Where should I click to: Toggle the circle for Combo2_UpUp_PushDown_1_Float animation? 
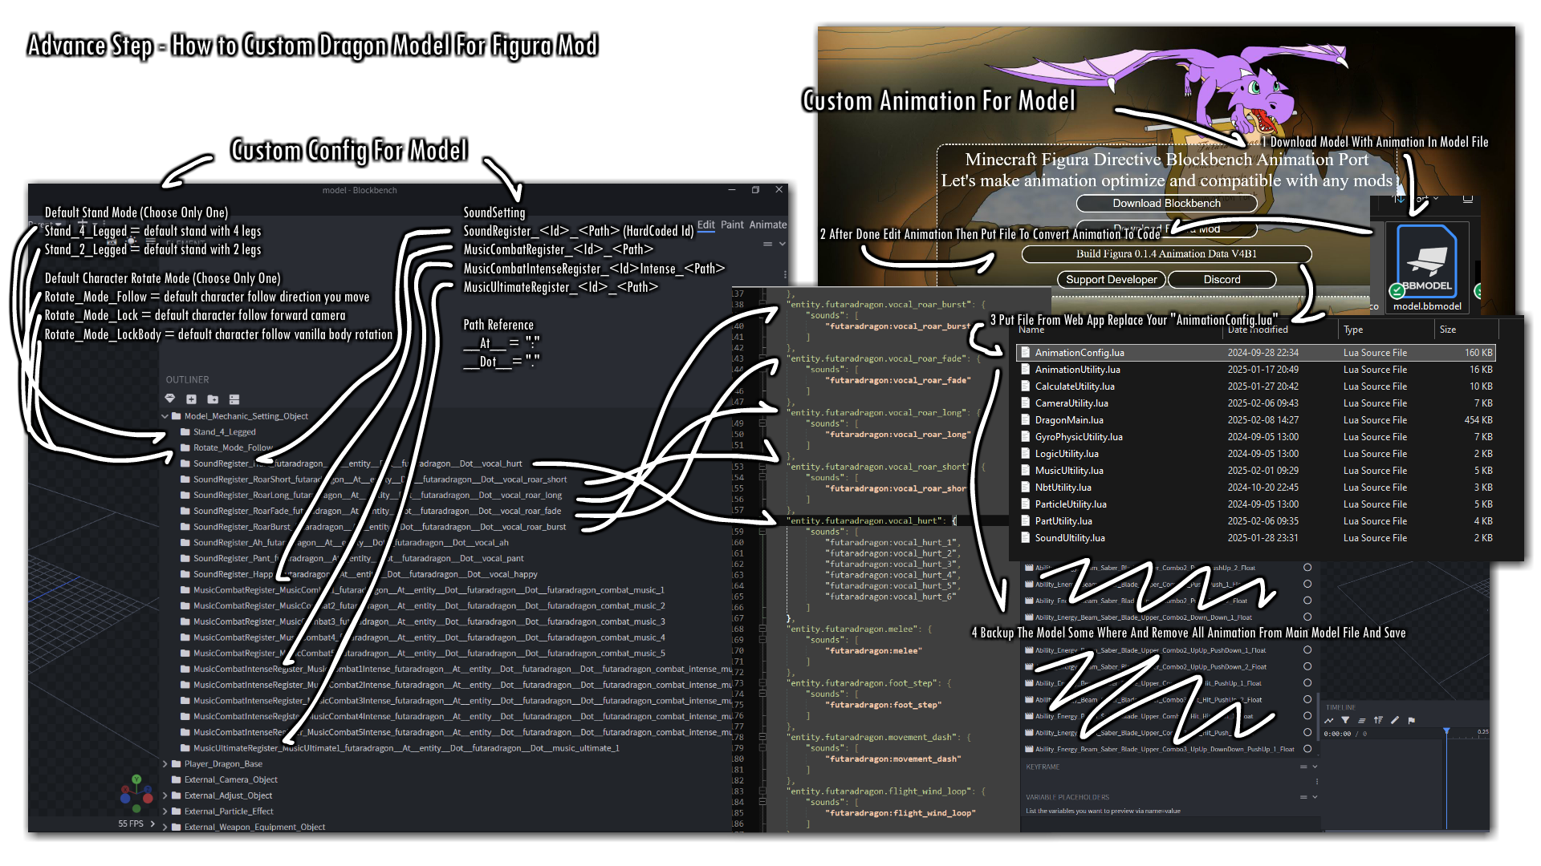coord(1307,649)
